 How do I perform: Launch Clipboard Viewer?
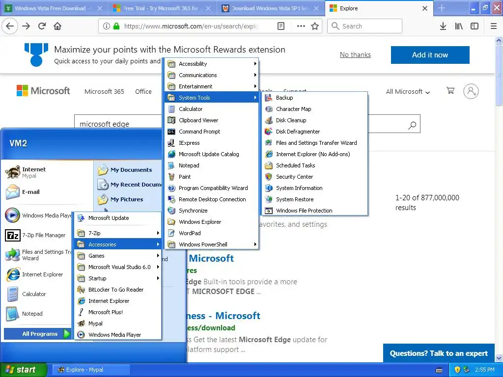pos(212,120)
